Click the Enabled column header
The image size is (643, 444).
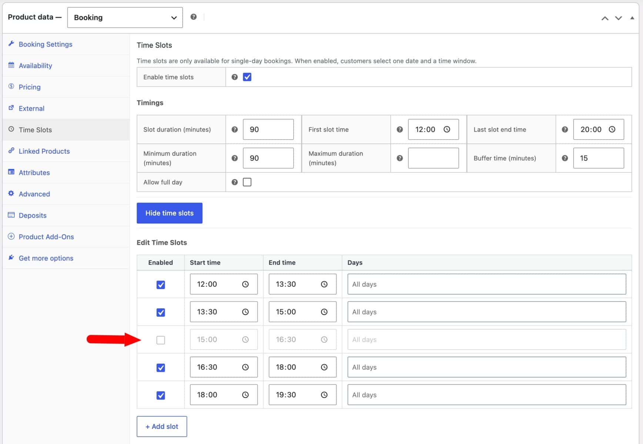pos(161,262)
